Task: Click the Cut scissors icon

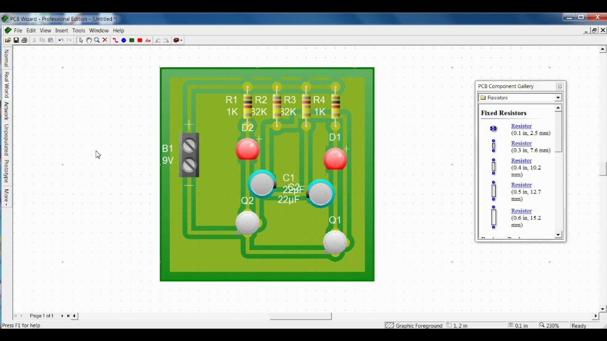Action: pyautogui.click(x=34, y=40)
